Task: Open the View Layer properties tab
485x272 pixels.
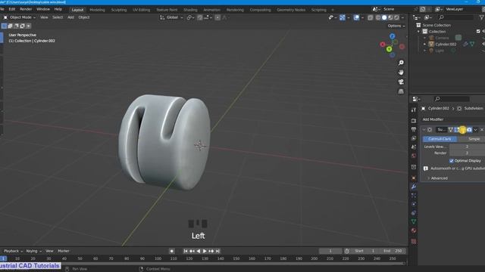Action: point(414,138)
